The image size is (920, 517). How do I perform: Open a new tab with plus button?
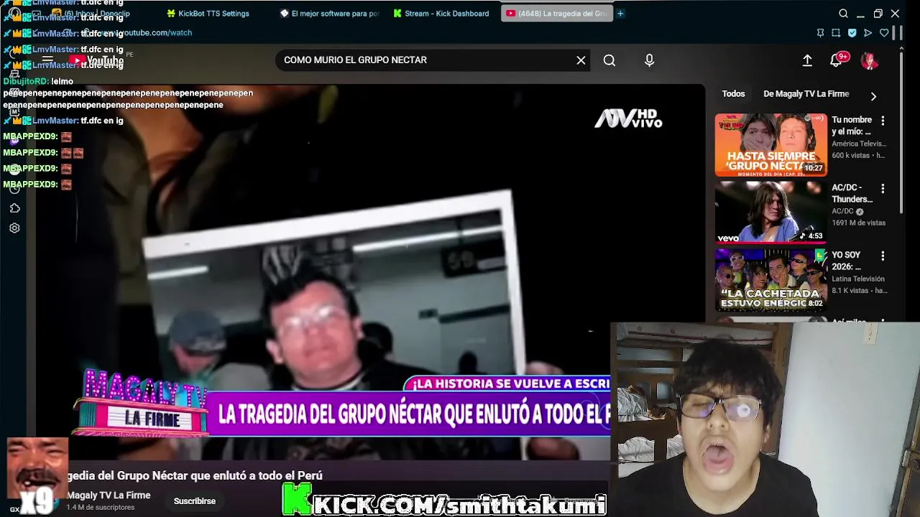[x=620, y=14]
